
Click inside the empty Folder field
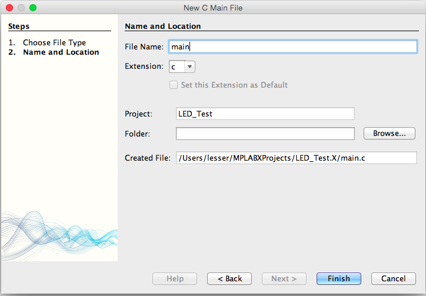pyautogui.click(x=265, y=134)
